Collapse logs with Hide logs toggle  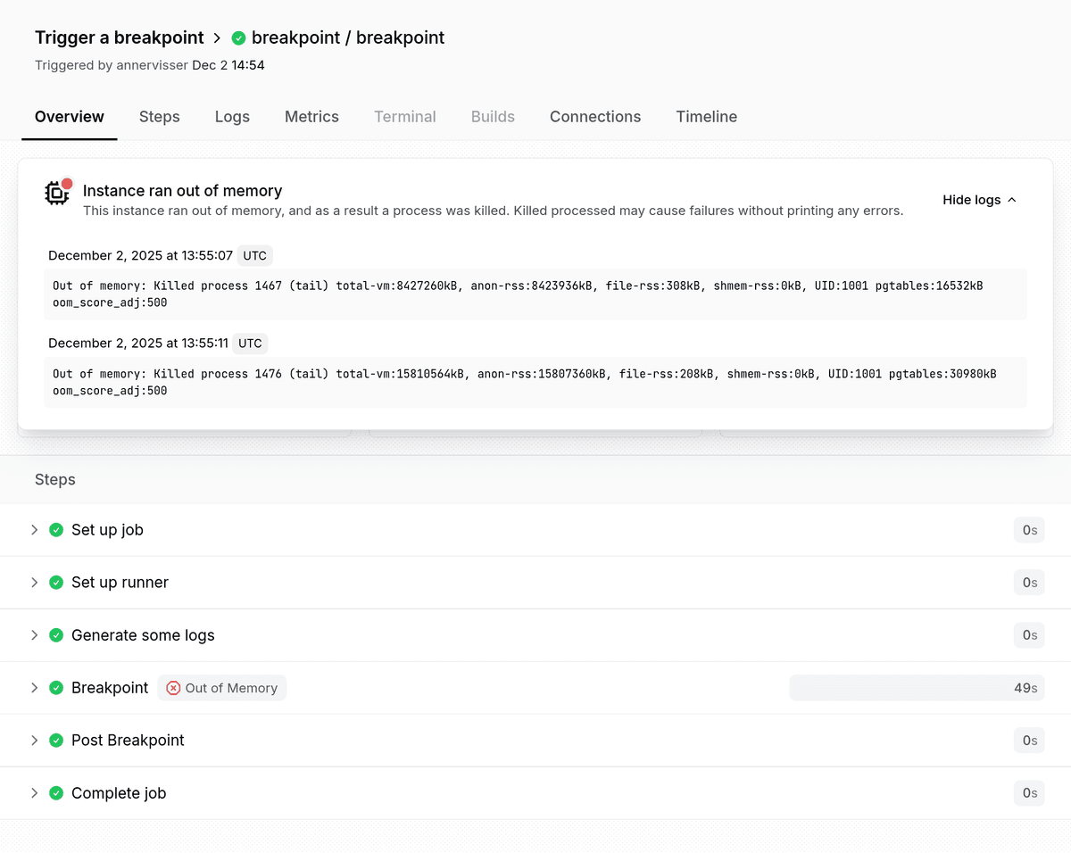click(979, 200)
